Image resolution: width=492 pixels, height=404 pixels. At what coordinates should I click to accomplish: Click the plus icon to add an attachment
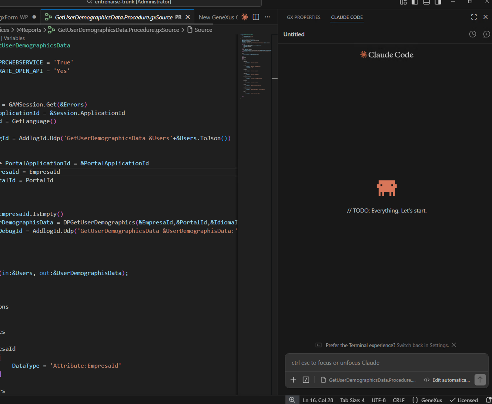pos(293,380)
